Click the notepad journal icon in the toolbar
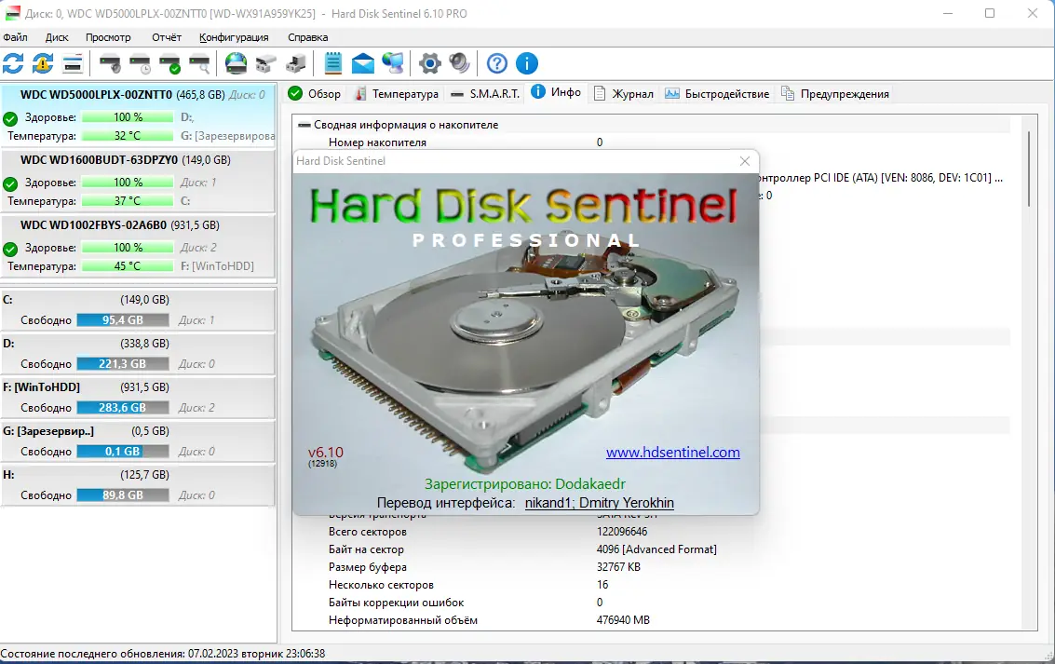The image size is (1055, 664). tap(331, 63)
